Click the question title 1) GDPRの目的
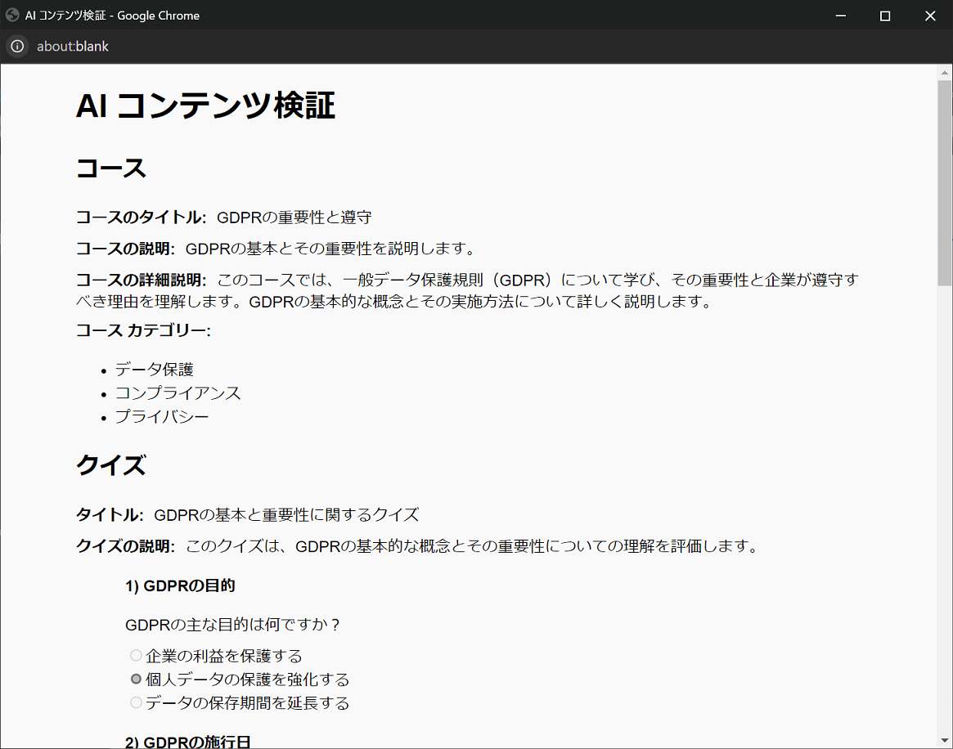The height and width of the screenshot is (749, 953). 180,585
